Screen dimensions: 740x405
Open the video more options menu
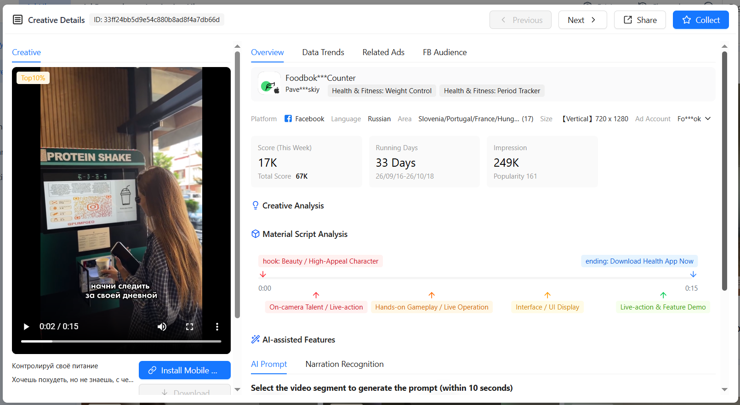click(x=217, y=326)
